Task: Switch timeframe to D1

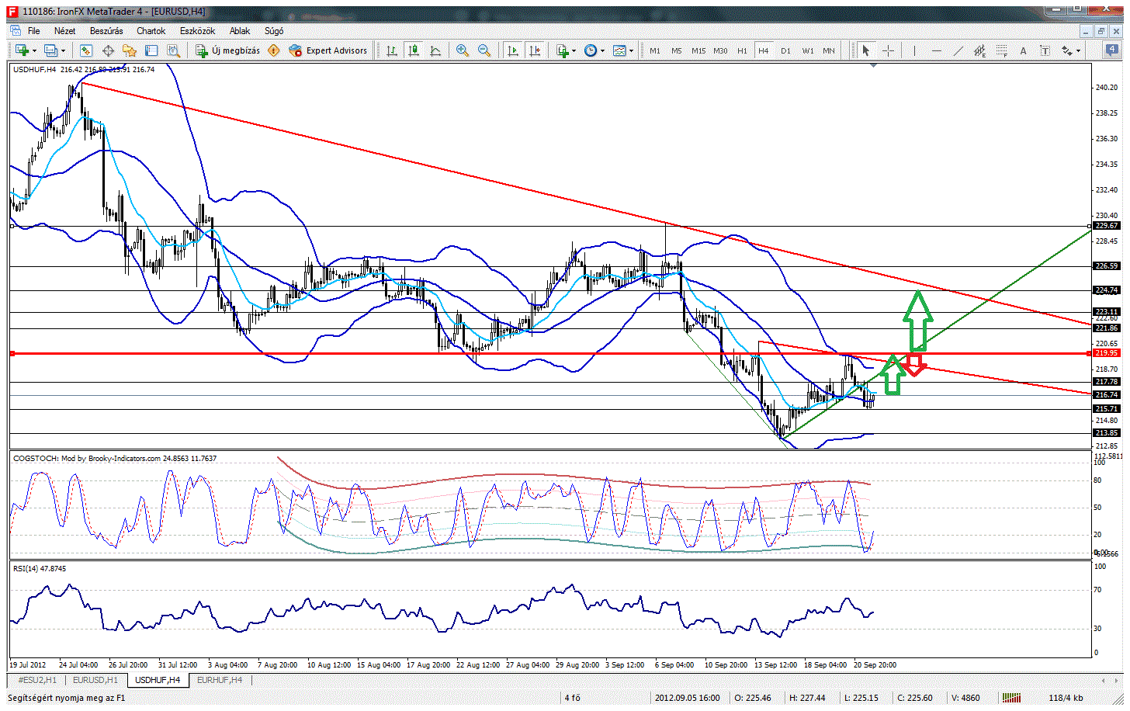Action: [x=785, y=50]
